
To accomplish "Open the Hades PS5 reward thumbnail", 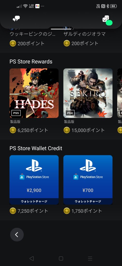I will 34,93.
